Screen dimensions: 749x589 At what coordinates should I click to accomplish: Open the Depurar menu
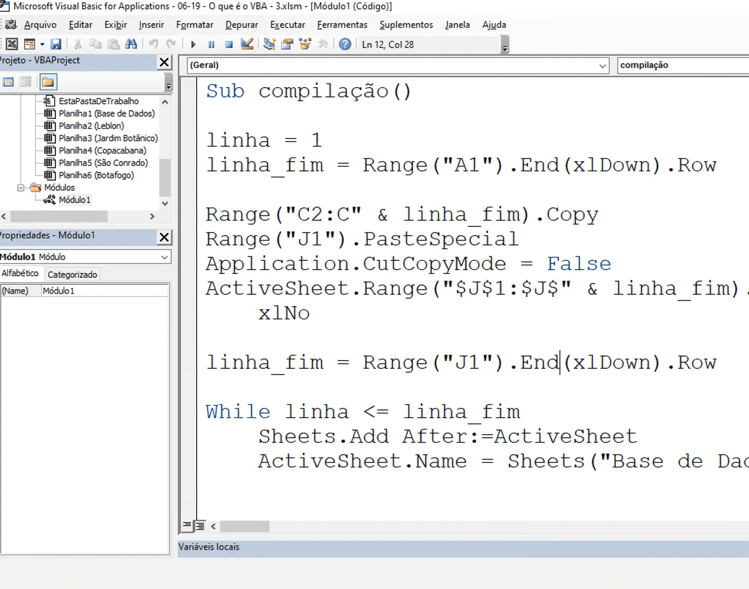point(241,25)
